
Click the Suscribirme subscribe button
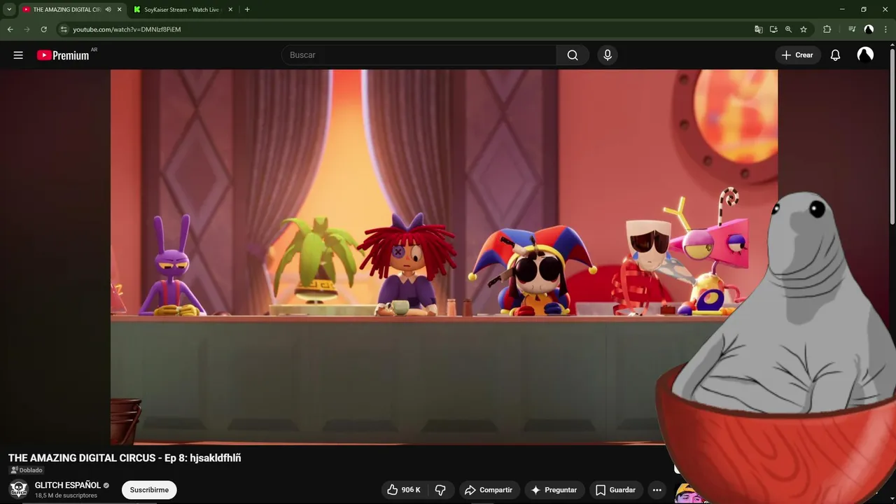tap(149, 490)
